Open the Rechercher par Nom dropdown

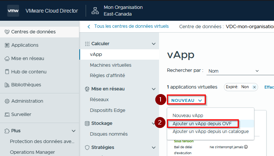(240, 71)
